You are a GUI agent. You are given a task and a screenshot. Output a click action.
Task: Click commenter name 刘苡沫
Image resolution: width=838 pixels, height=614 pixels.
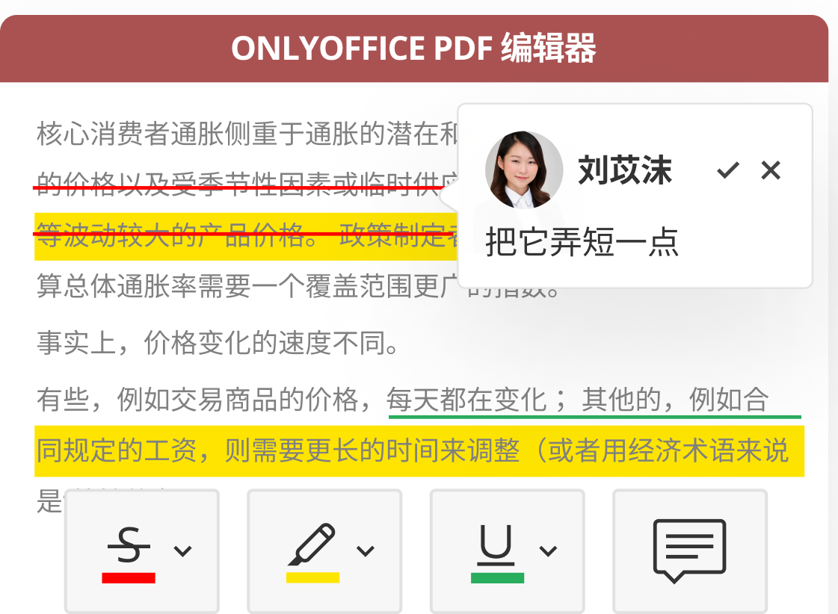[x=624, y=171]
